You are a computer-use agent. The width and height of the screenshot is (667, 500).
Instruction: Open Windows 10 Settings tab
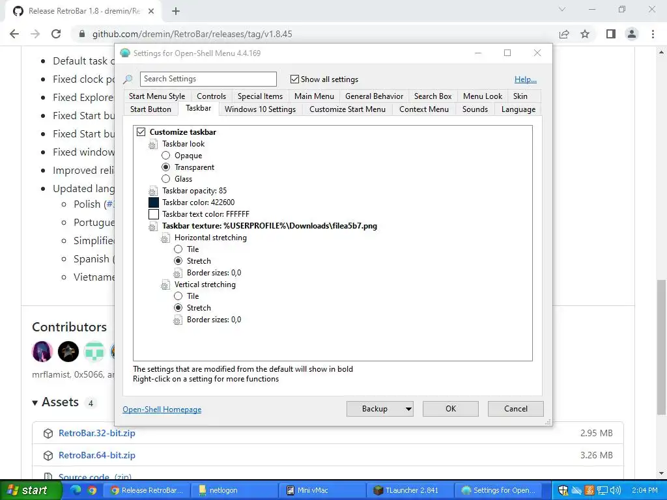pyautogui.click(x=260, y=109)
